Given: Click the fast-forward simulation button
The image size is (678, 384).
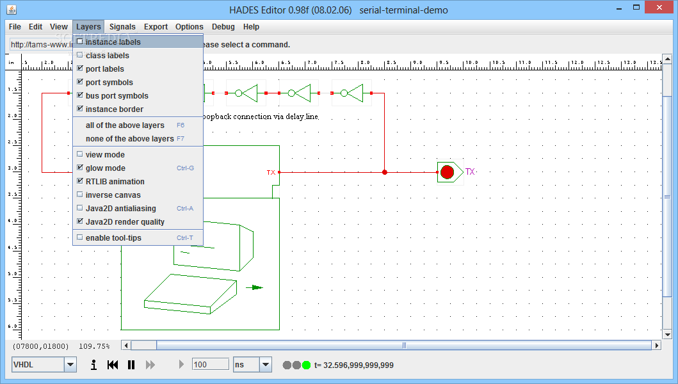Looking at the screenshot, I should [150, 365].
